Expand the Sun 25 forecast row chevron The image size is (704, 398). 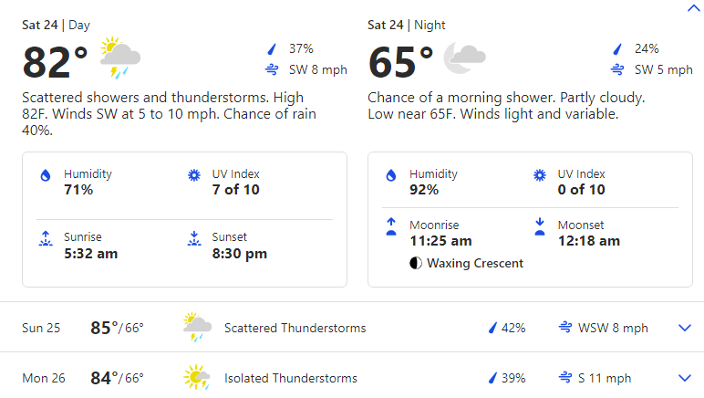[x=685, y=328]
